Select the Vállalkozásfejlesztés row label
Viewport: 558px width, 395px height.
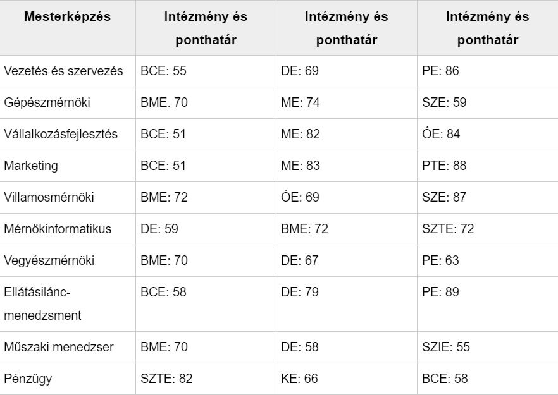pyautogui.click(x=62, y=134)
